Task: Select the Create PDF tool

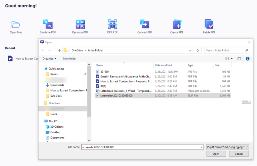Action: [177, 24]
